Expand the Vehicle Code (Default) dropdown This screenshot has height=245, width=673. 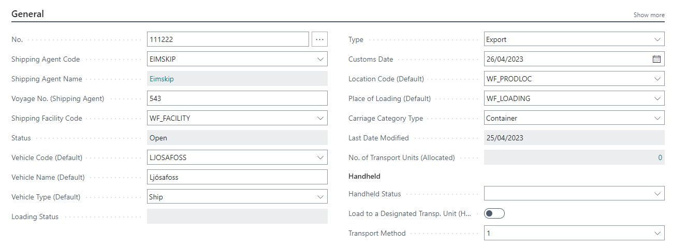[x=320, y=157]
